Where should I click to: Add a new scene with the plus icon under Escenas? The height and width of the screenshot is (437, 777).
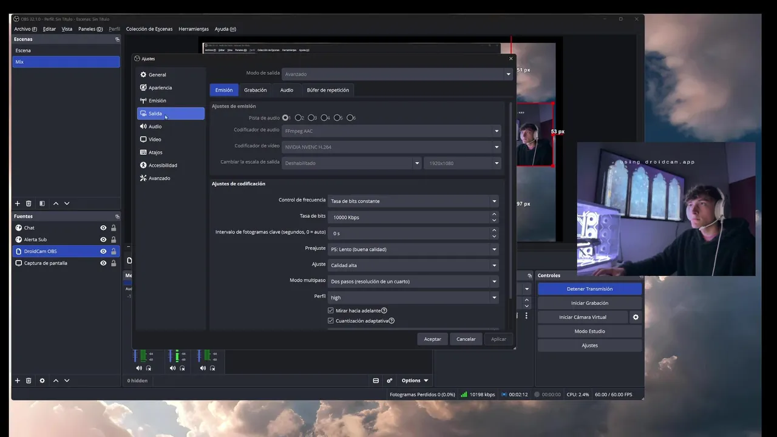click(18, 203)
